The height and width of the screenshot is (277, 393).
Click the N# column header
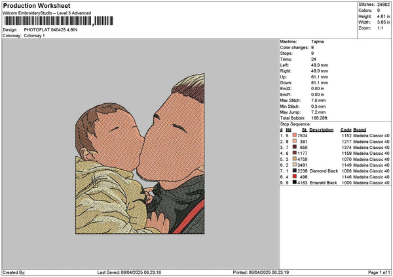click(x=288, y=130)
